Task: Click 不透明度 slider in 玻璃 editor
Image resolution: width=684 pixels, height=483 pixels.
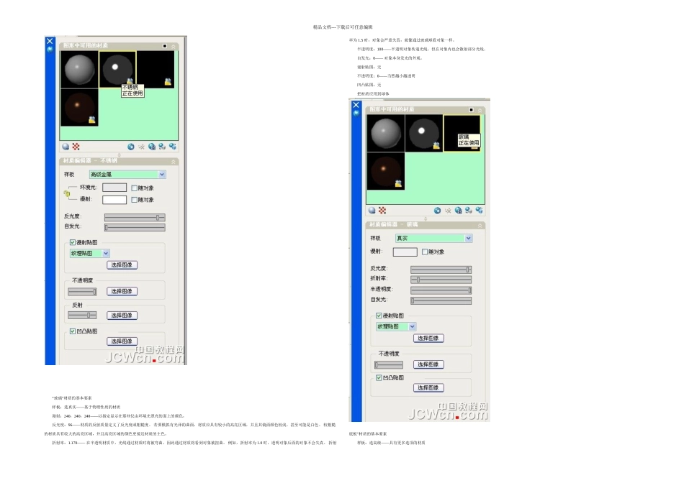Action: [x=389, y=364]
